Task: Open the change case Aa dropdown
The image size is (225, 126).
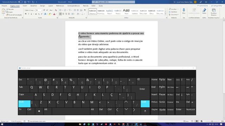Action: point(51,10)
